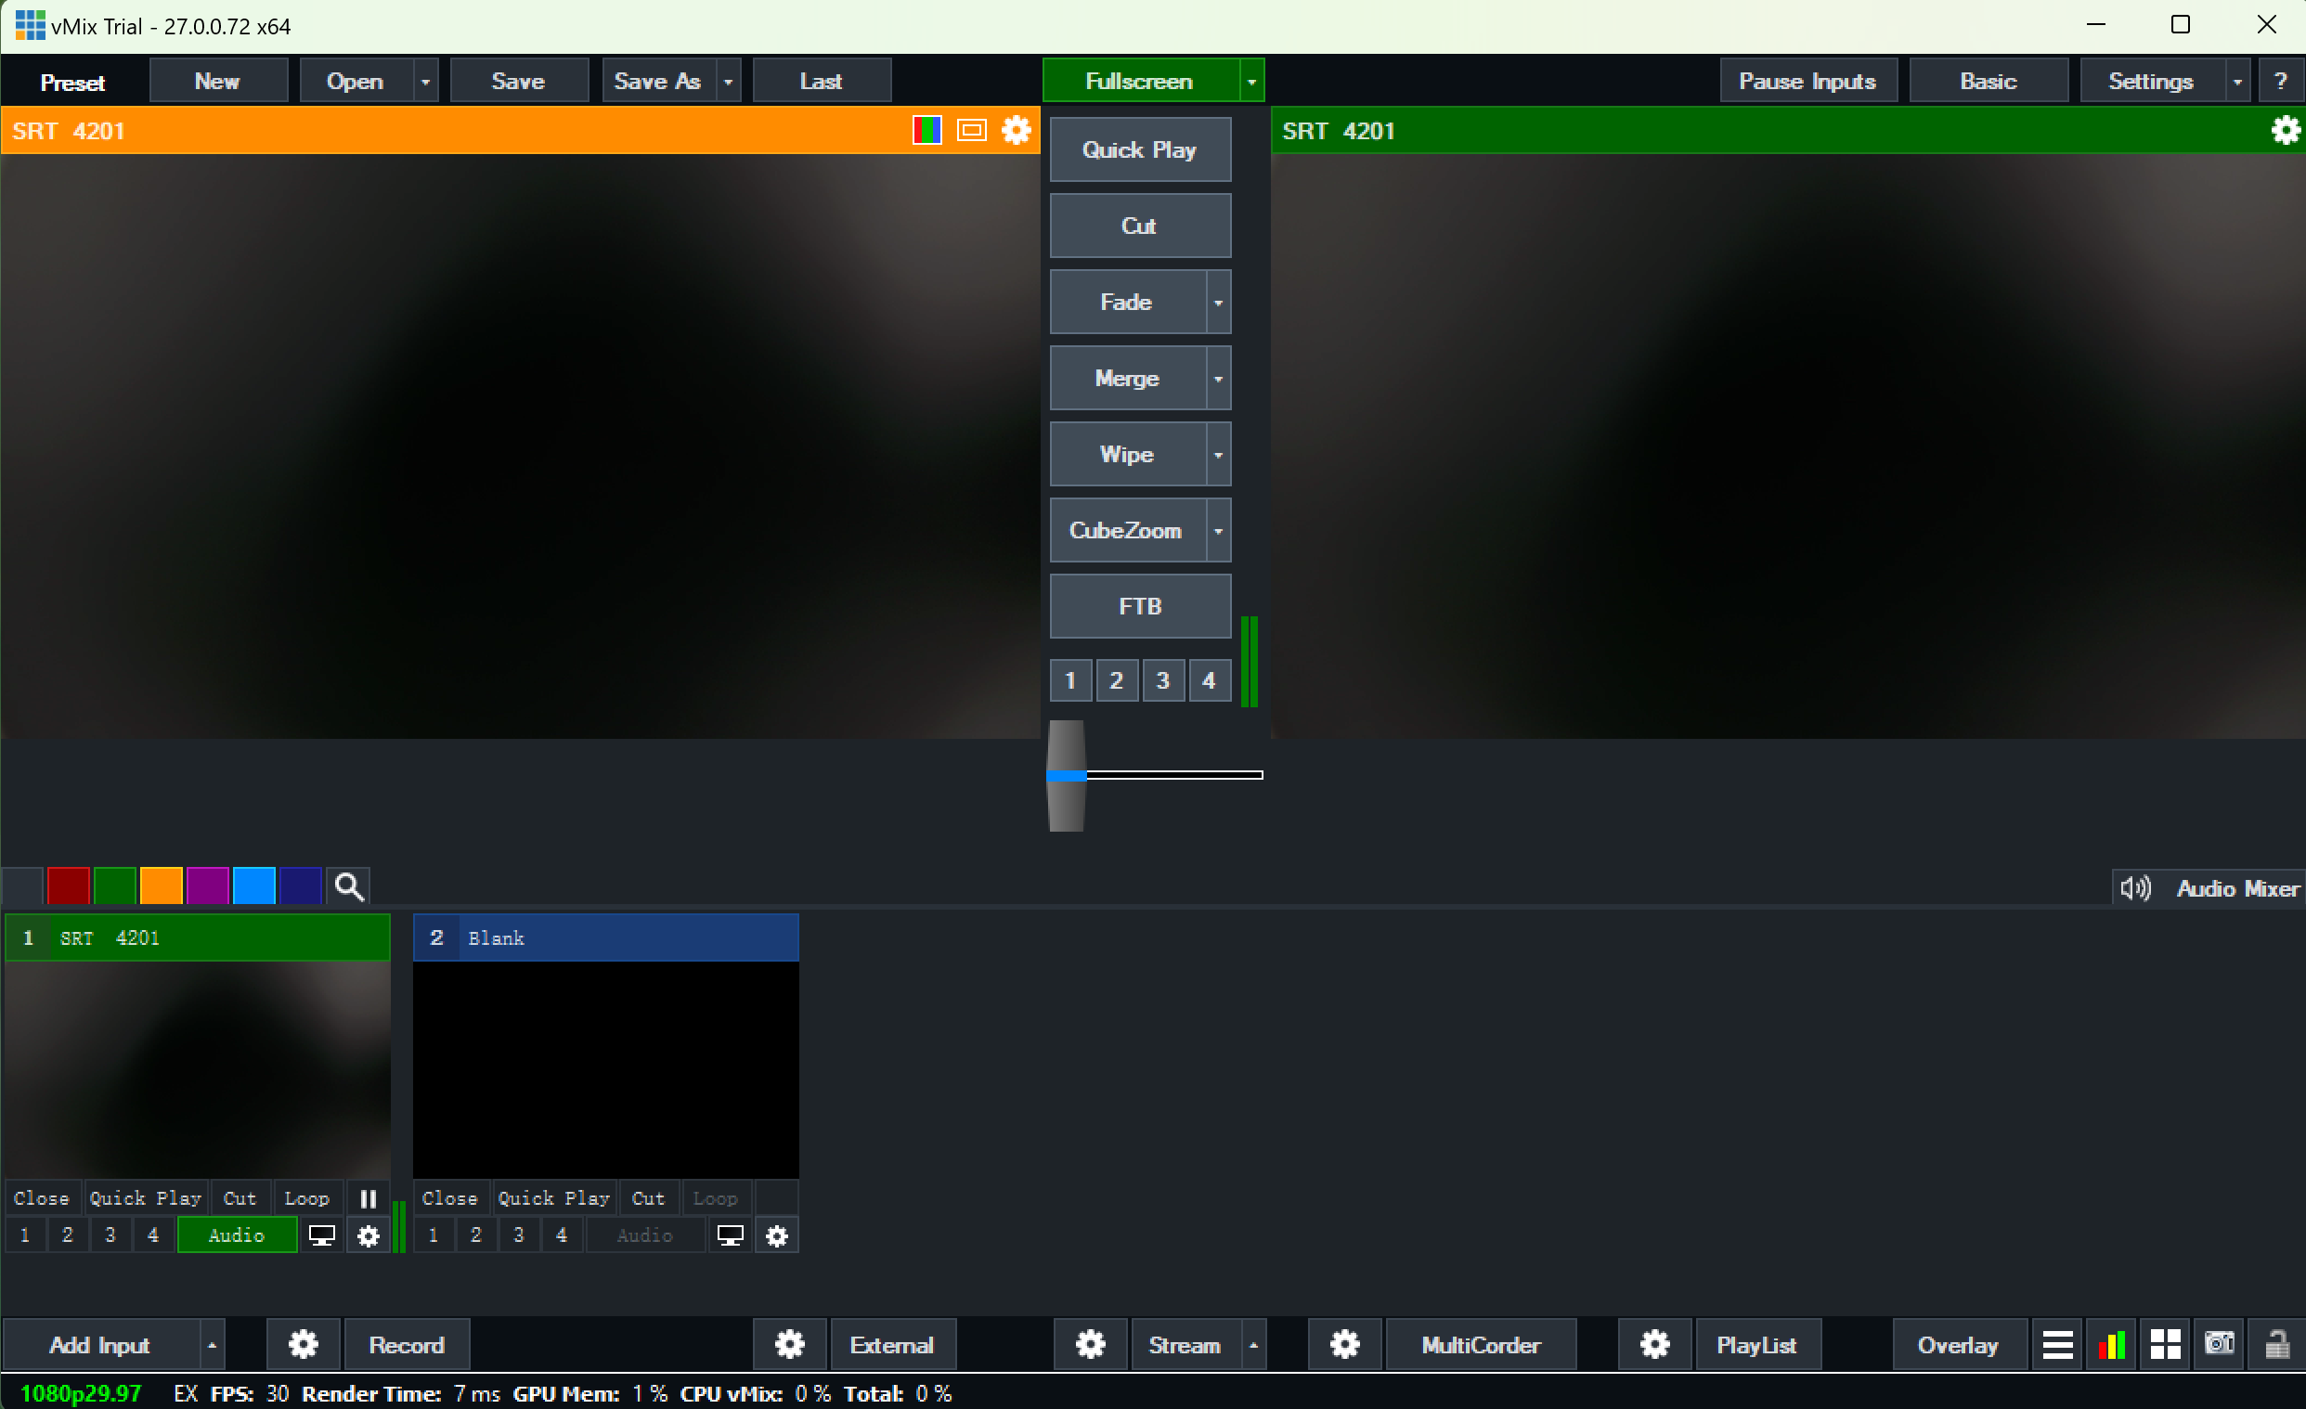Switch to Basic interface mode
The height and width of the screenshot is (1409, 2306).
[1988, 82]
